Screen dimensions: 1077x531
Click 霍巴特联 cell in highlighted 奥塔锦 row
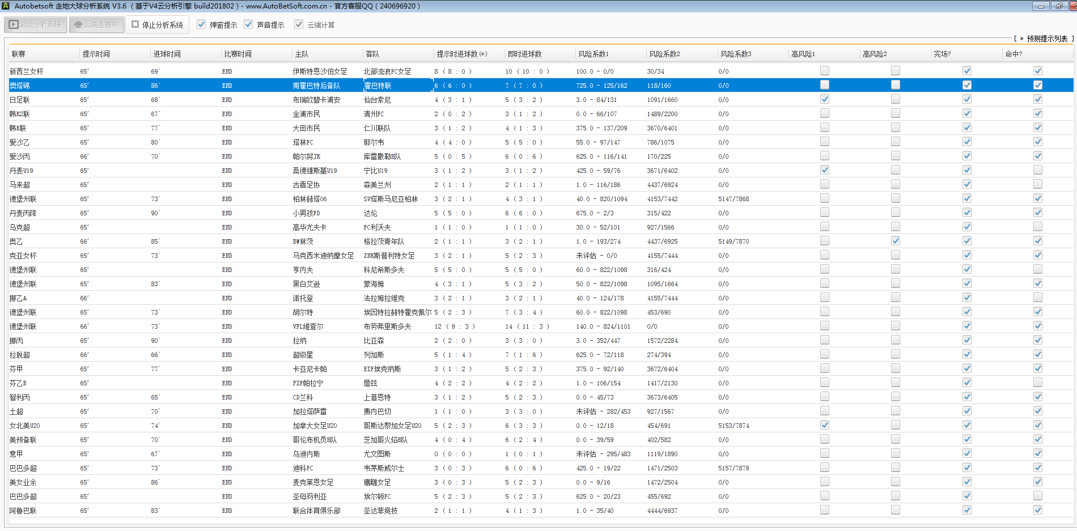coord(378,86)
